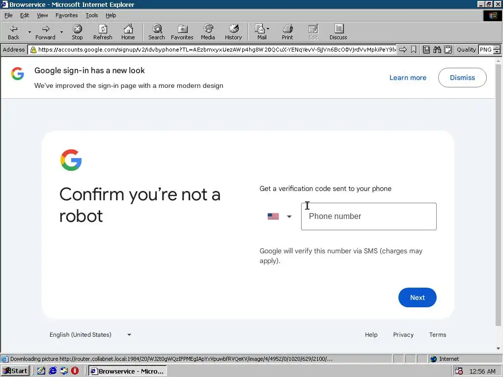The height and width of the screenshot is (377, 503).
Task: Dismiss the new look banner
Action: tap(462, 78)
